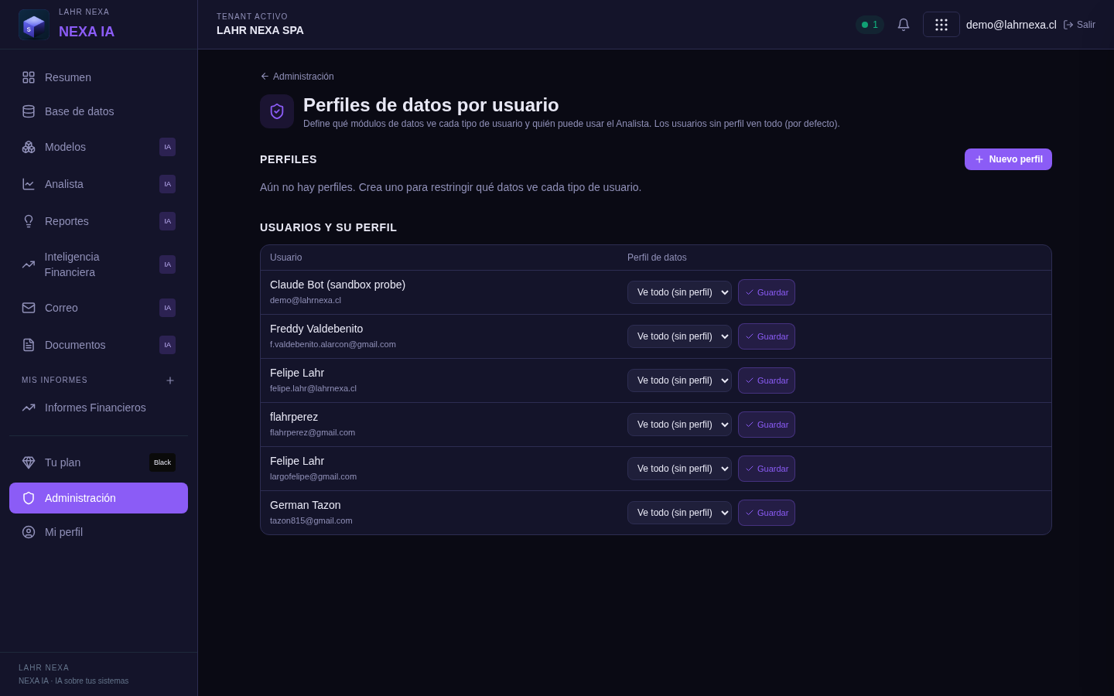The image size is (1114, 696).
Task: Click the LAHR NEXA SPA tenant name
Action: [260, 30]
